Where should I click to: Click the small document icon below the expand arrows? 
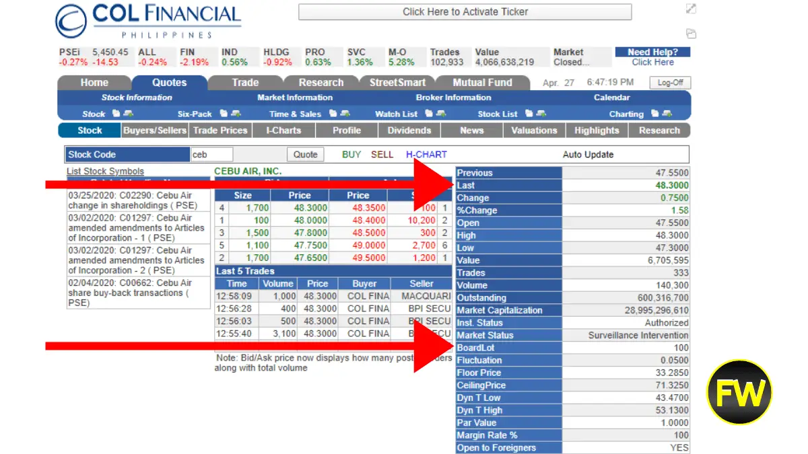[x=691, y=34]
